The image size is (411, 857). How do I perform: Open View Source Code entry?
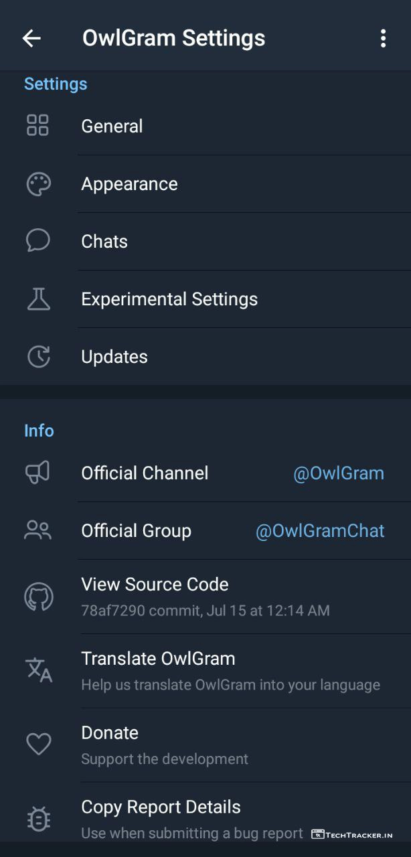(x=155, y=585)
